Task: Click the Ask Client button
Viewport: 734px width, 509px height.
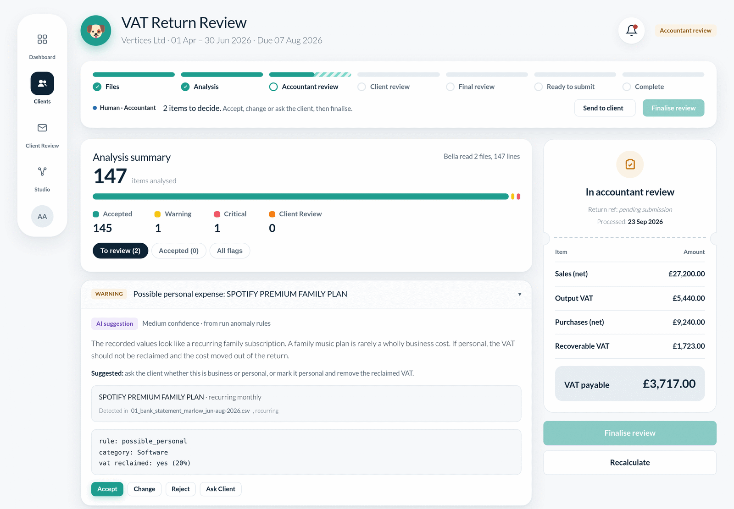Action: [221, 489]
